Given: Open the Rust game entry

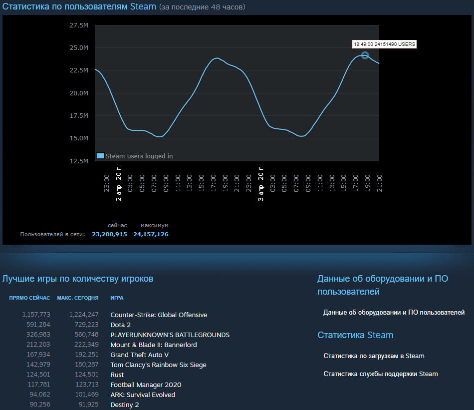Looking at the screenshot, I should [117, 375].
